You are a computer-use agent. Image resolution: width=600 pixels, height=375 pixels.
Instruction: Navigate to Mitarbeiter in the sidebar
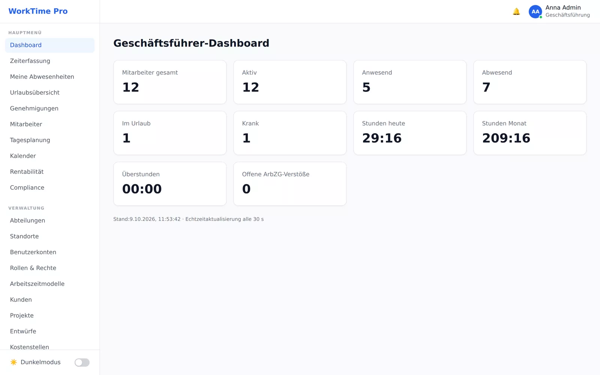(49, 124)
